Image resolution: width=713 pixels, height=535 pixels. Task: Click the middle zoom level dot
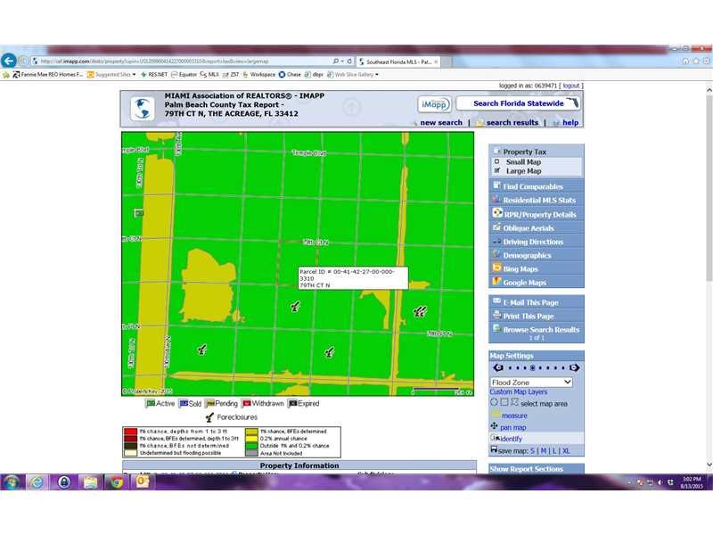tap(533, 368)
